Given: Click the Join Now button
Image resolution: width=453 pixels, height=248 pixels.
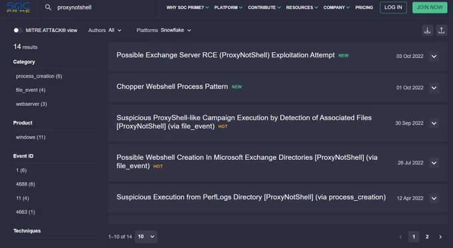Looking at the screenshot, I should (430, 7).
